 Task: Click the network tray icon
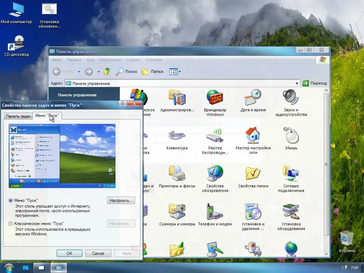[x=344, y=268]
